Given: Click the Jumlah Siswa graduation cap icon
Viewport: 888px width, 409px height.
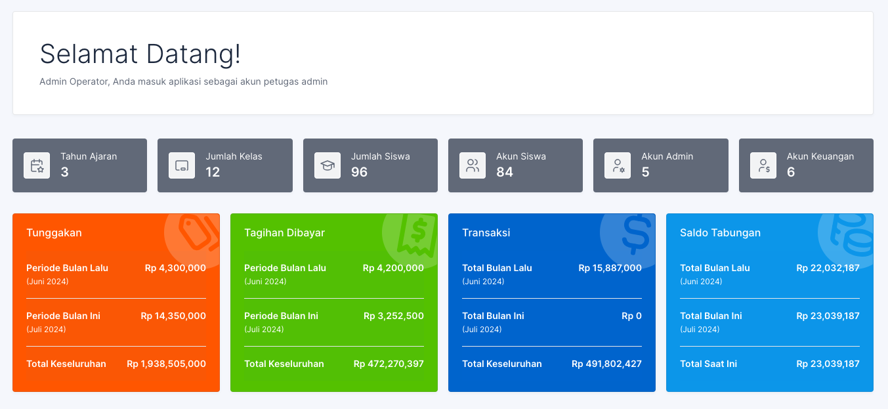Looking at the screenshot, I should click(x=328, y=165).
